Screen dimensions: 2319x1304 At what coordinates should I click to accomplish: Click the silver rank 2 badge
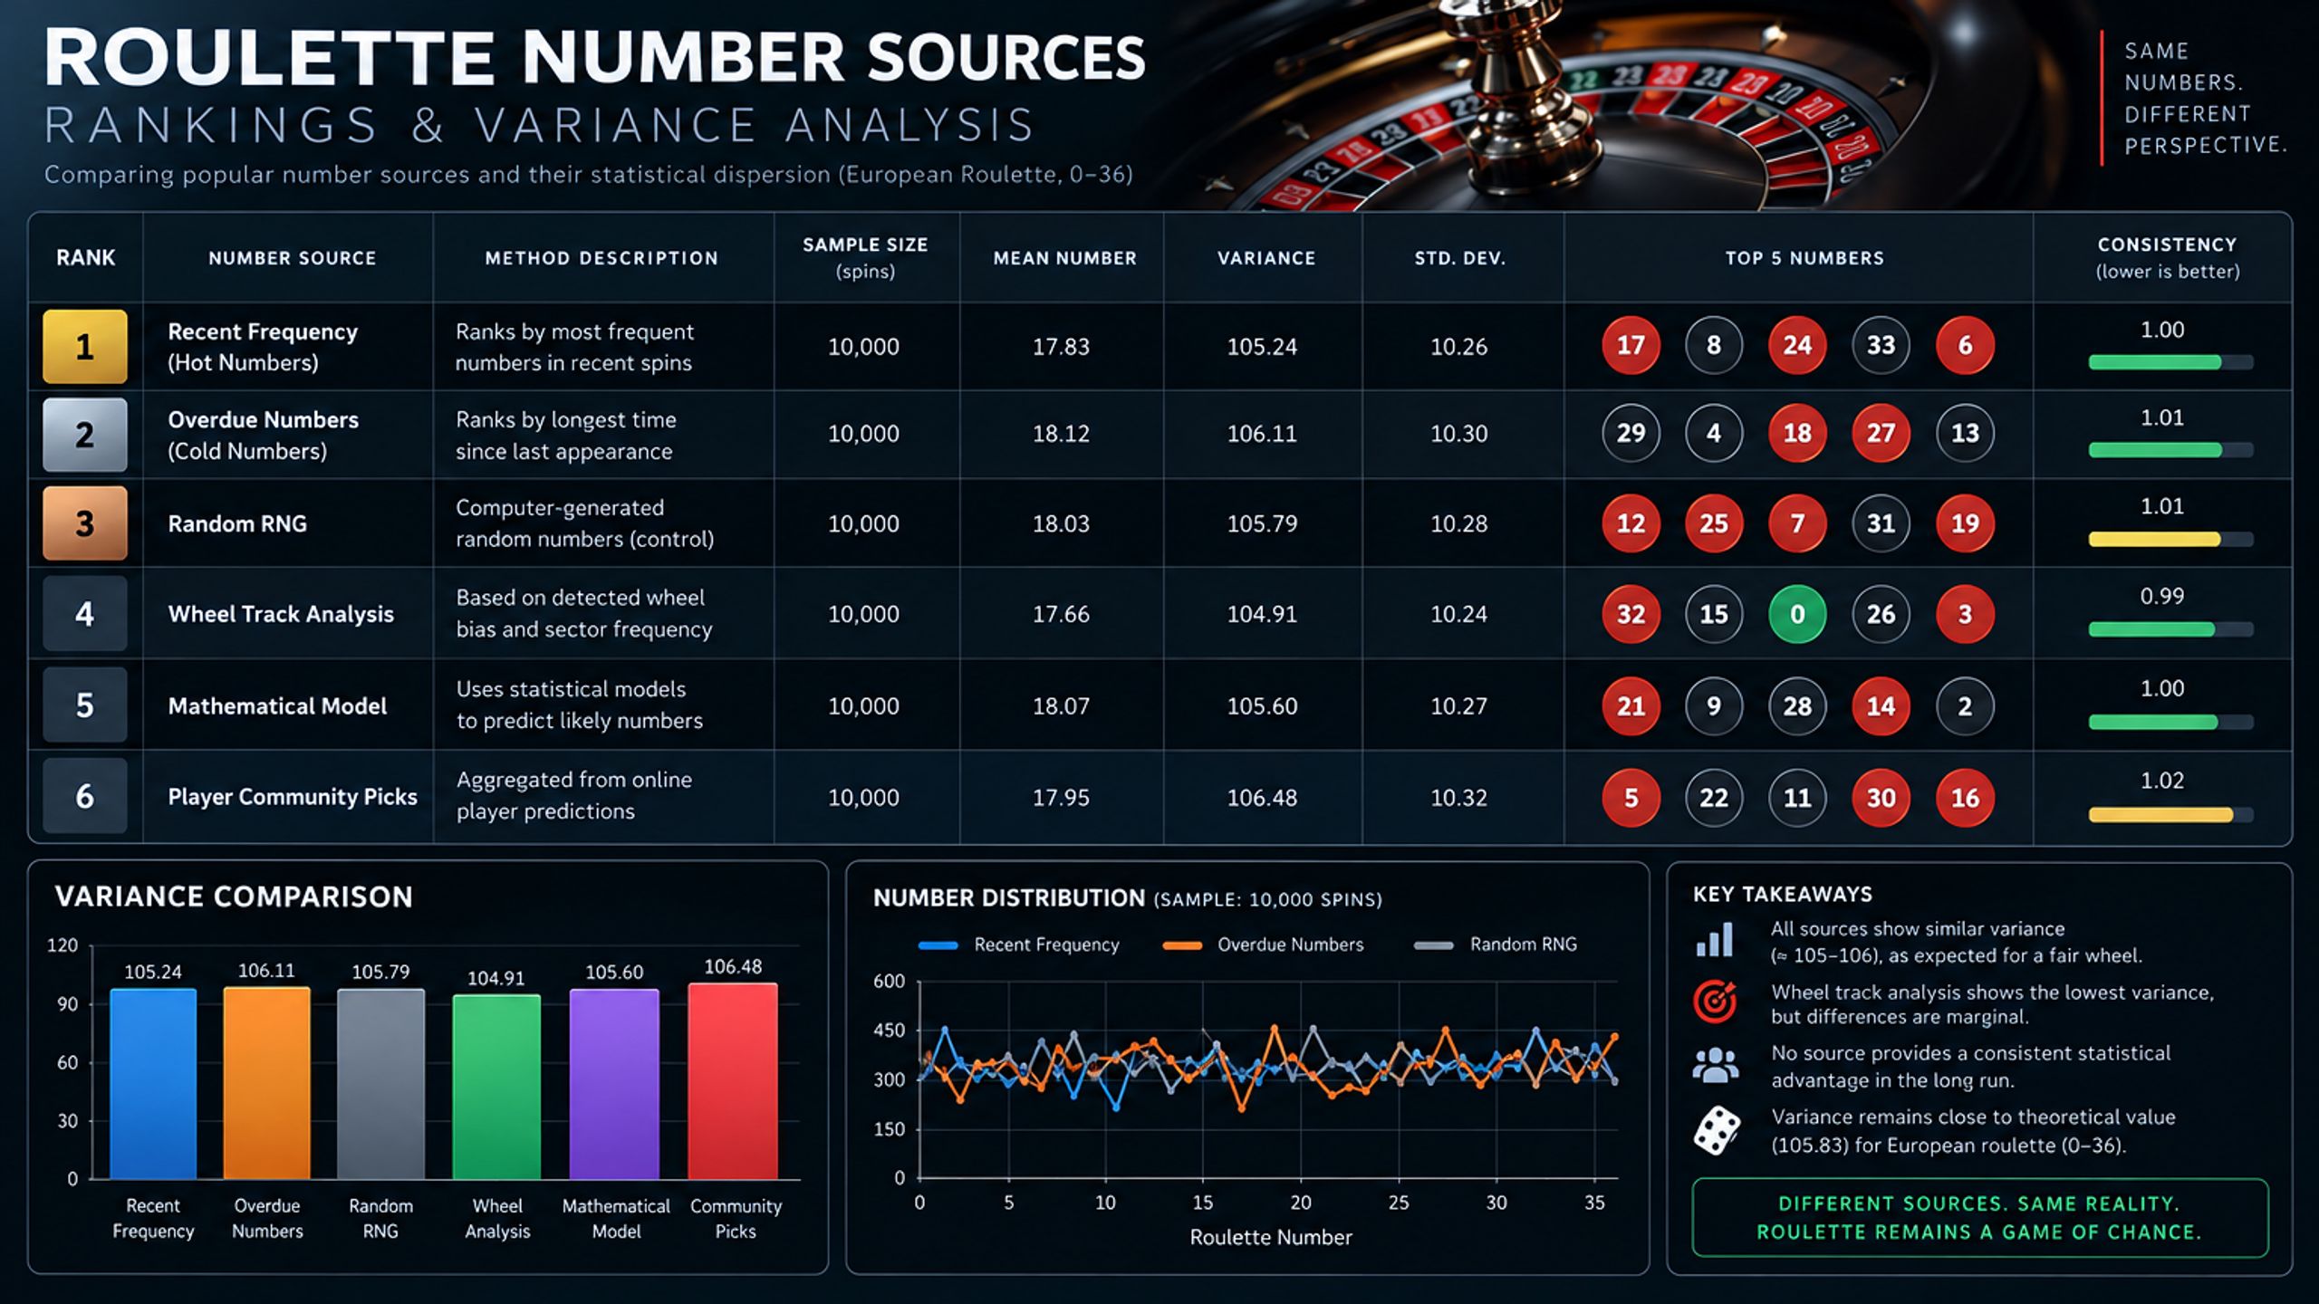point(85,435)
